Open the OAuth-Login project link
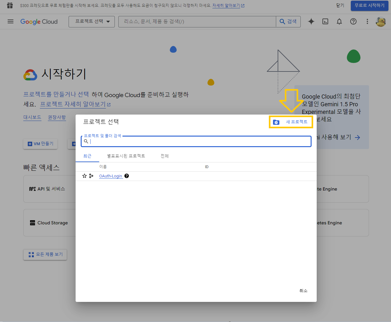 click(x=111, y=176)
